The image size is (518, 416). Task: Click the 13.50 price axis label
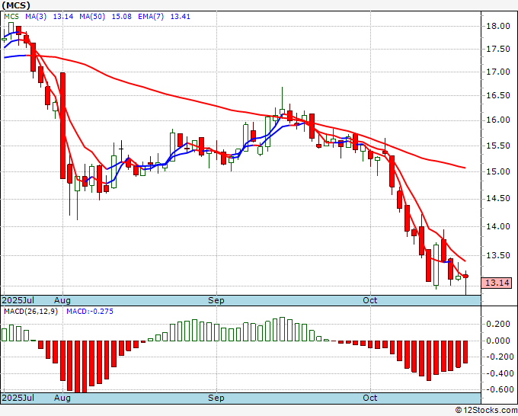click(498, 255)
